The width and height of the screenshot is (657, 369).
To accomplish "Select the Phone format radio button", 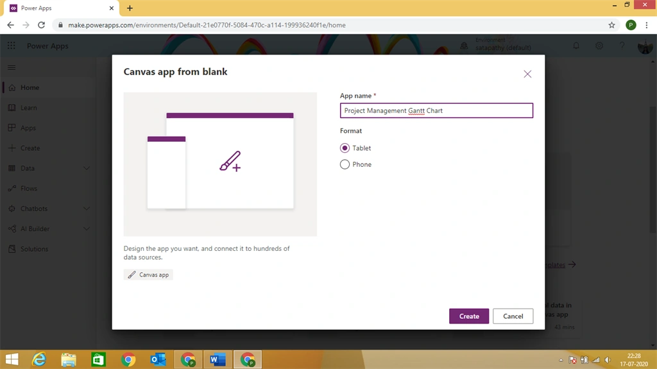I will click(345, 164).
